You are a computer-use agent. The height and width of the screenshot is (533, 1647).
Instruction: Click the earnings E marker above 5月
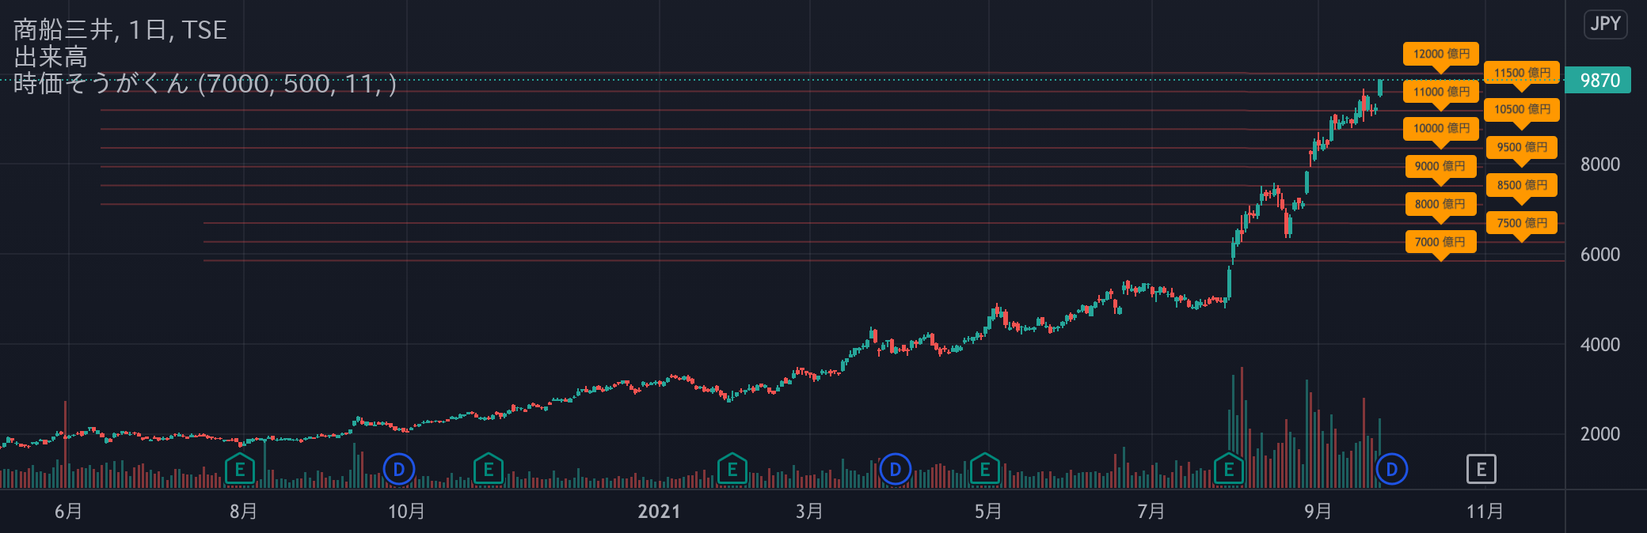tap(985, 469)
